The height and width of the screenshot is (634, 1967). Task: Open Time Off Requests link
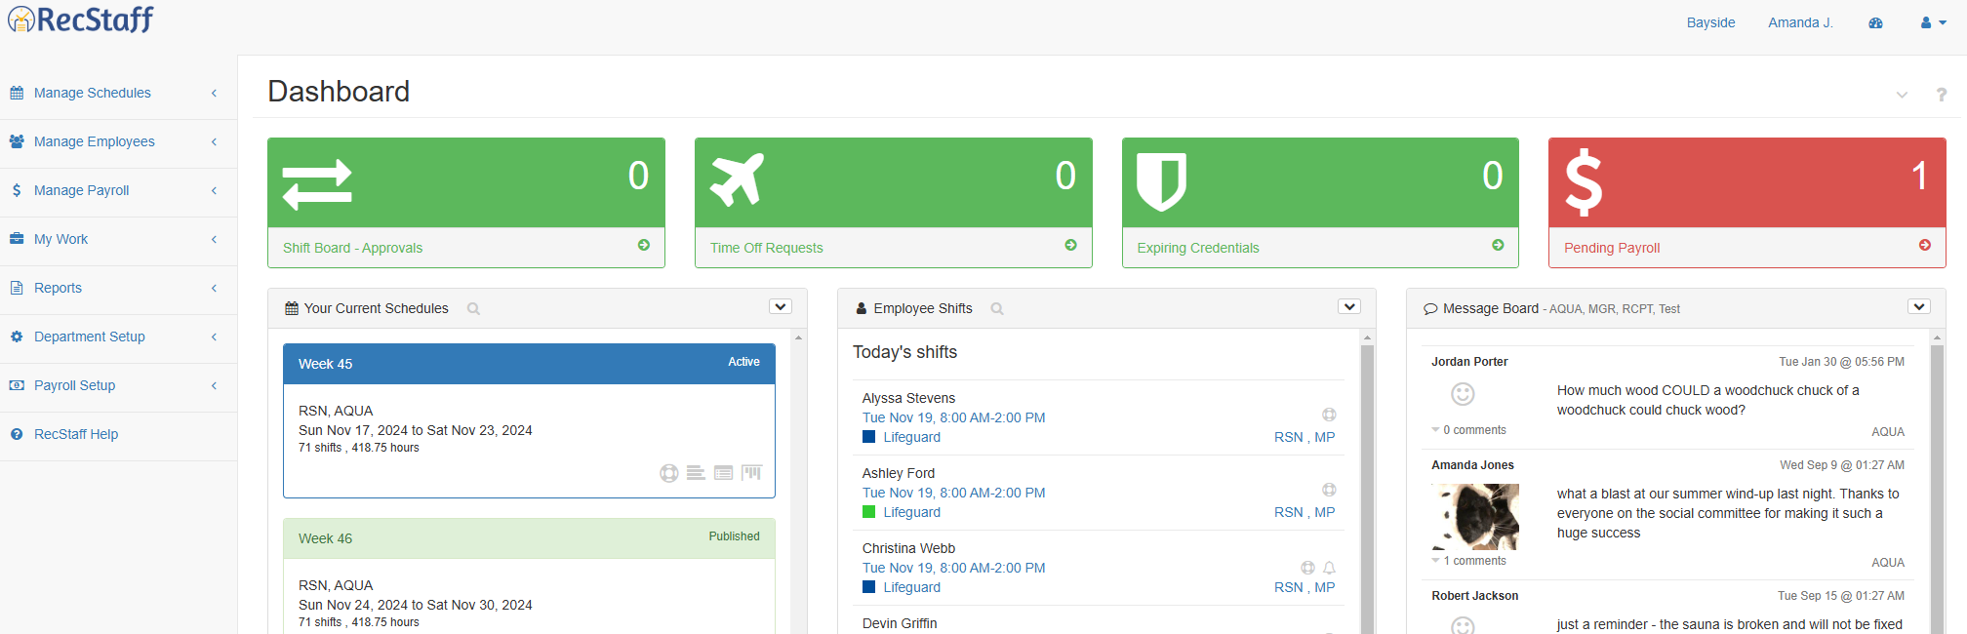pos(766,248)
